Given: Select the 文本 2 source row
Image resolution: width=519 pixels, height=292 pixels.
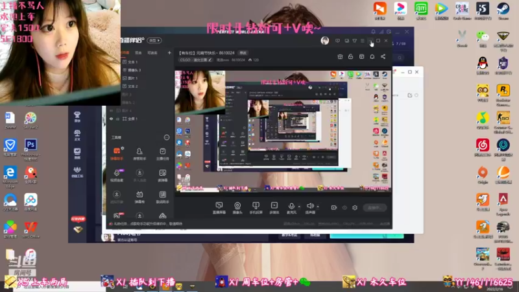Looking at the screenshot, I should 147,86.
